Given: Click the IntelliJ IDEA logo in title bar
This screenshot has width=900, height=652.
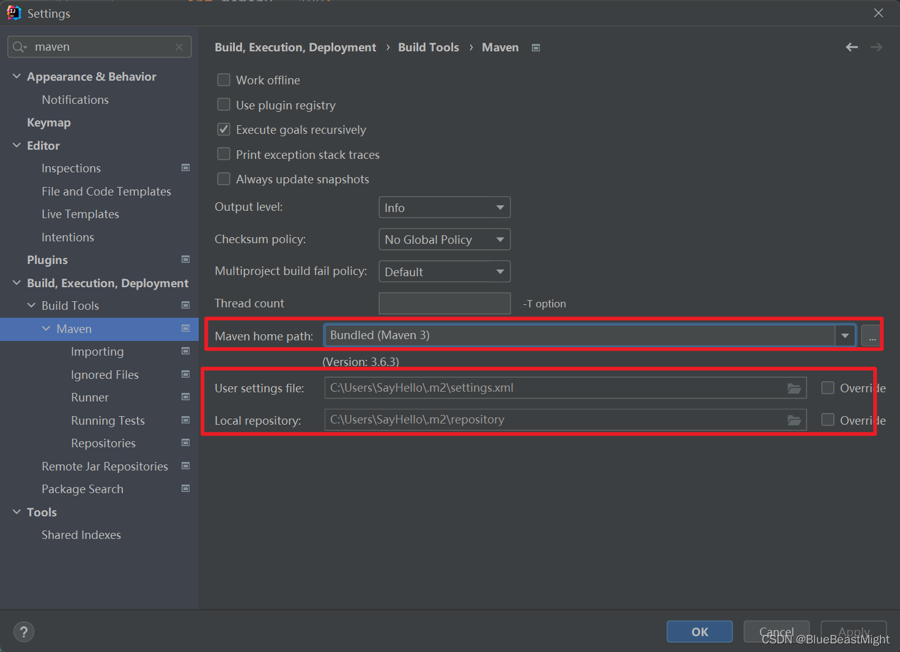Looking at the screenshot, I should pos(13,13).
